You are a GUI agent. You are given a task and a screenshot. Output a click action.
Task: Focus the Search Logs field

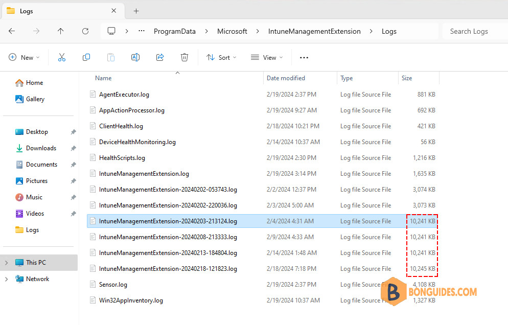475,32
